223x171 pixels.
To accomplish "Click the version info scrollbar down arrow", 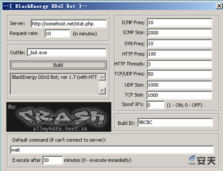I will [102, 90].
